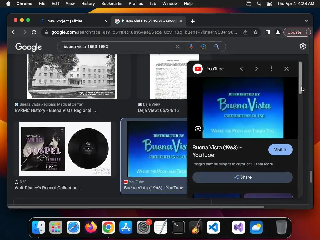Expand the tab search dropdown arrow
The image size is (320, 240).
[306, 21]
